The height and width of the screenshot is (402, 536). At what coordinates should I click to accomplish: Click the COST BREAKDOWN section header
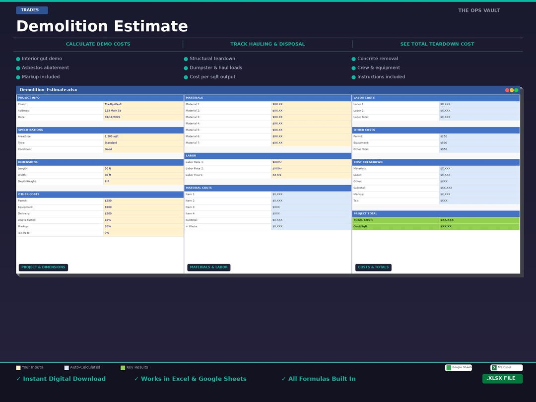436,162
